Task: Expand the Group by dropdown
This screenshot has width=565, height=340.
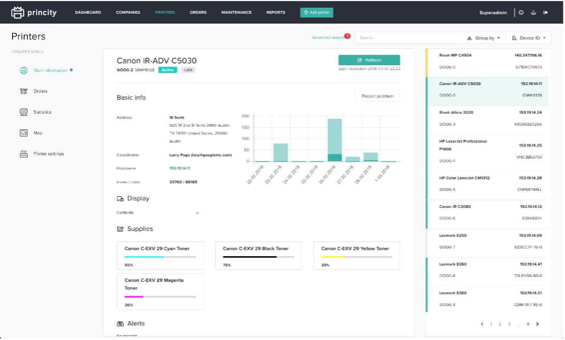Action: pos(483,38)
